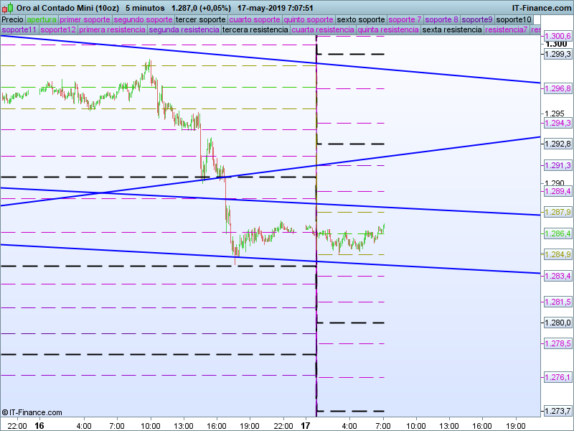
Task: Click the candlestick chart icon in title bar
Action: click(x=8, y=8)
